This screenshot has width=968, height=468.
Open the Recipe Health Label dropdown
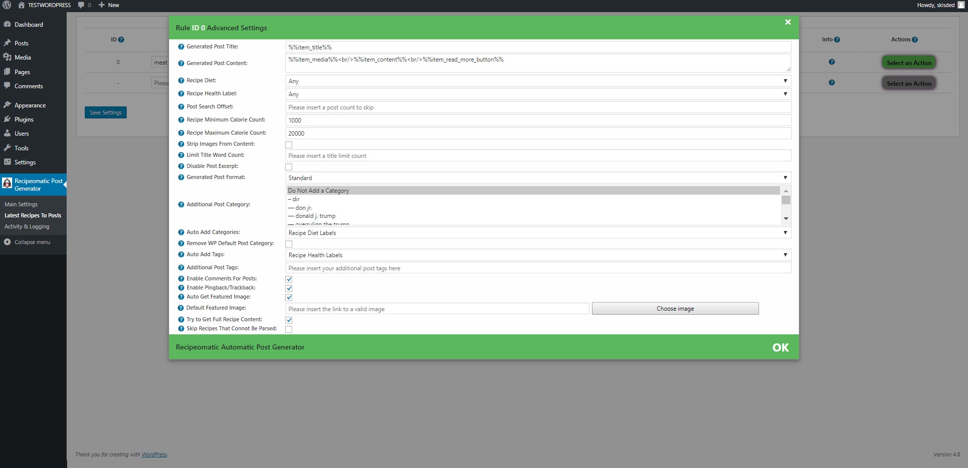538,94
